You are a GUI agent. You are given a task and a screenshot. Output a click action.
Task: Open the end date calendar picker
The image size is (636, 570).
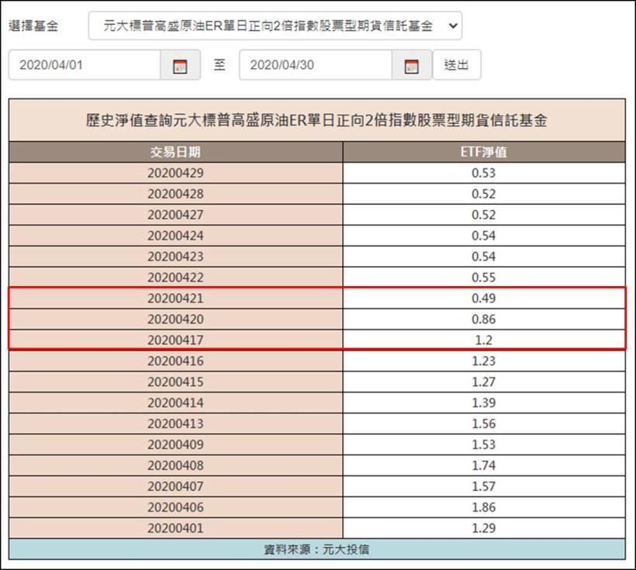411,65
